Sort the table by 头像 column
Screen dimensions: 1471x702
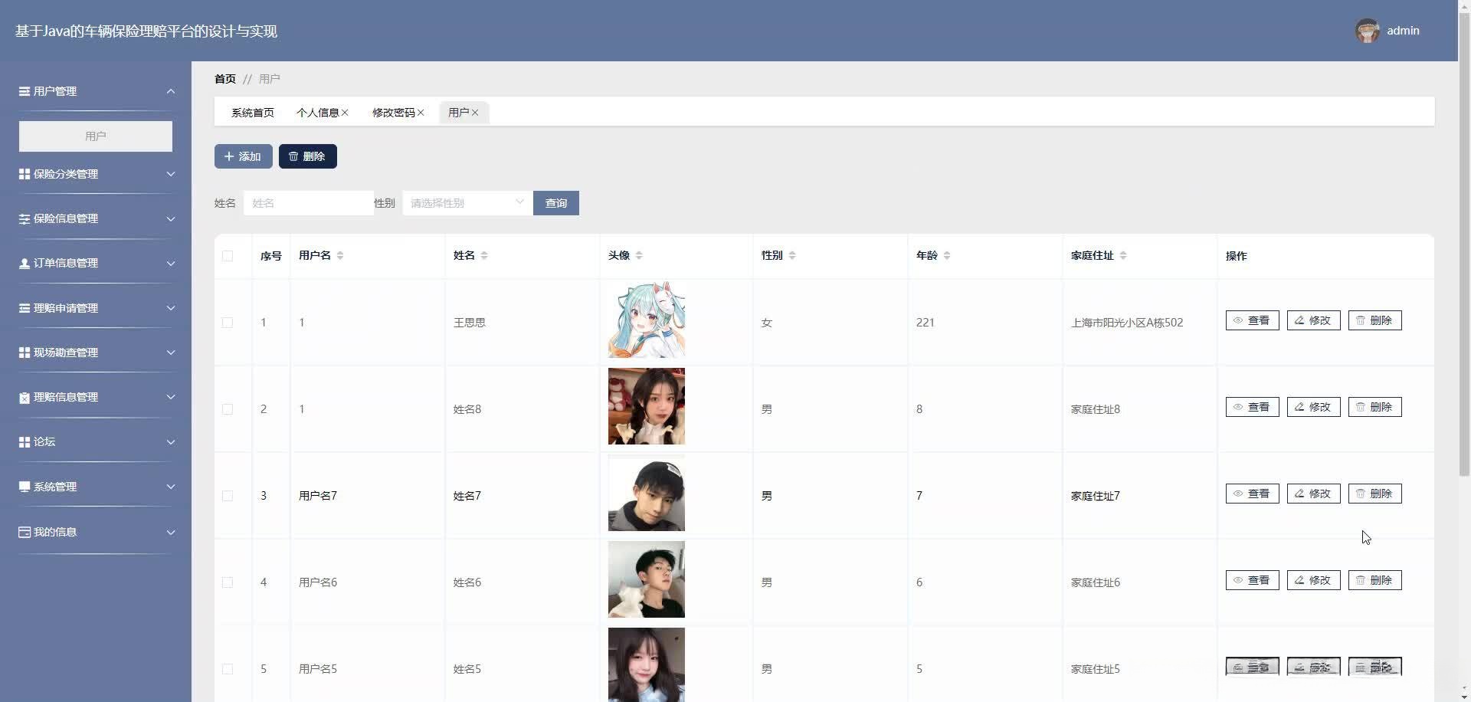[x=639, y=255]
